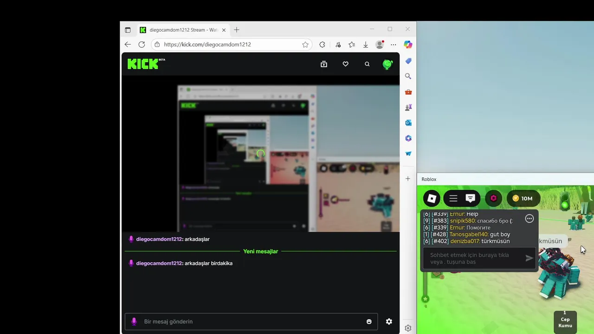The height and width of the screenshot is (334, 594).
Task: Select the 'Cep Kumu' hotbar slot
Action: coord(565,321)
